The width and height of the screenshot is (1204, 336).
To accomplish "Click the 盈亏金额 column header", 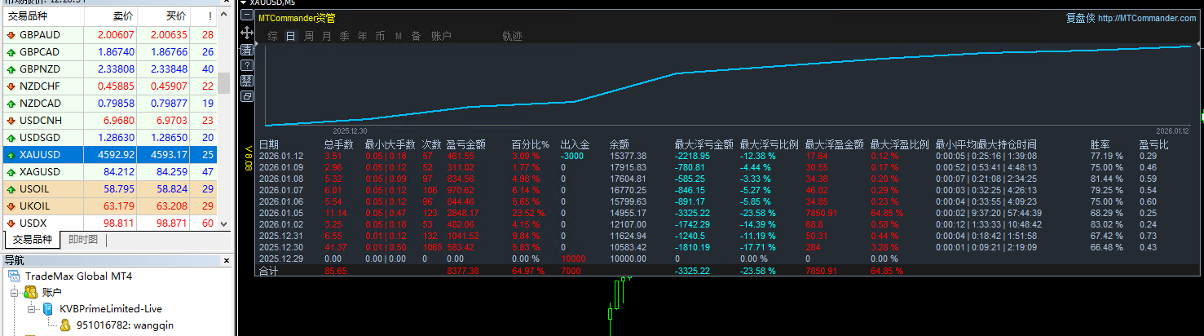I will (x=466, y=144).
